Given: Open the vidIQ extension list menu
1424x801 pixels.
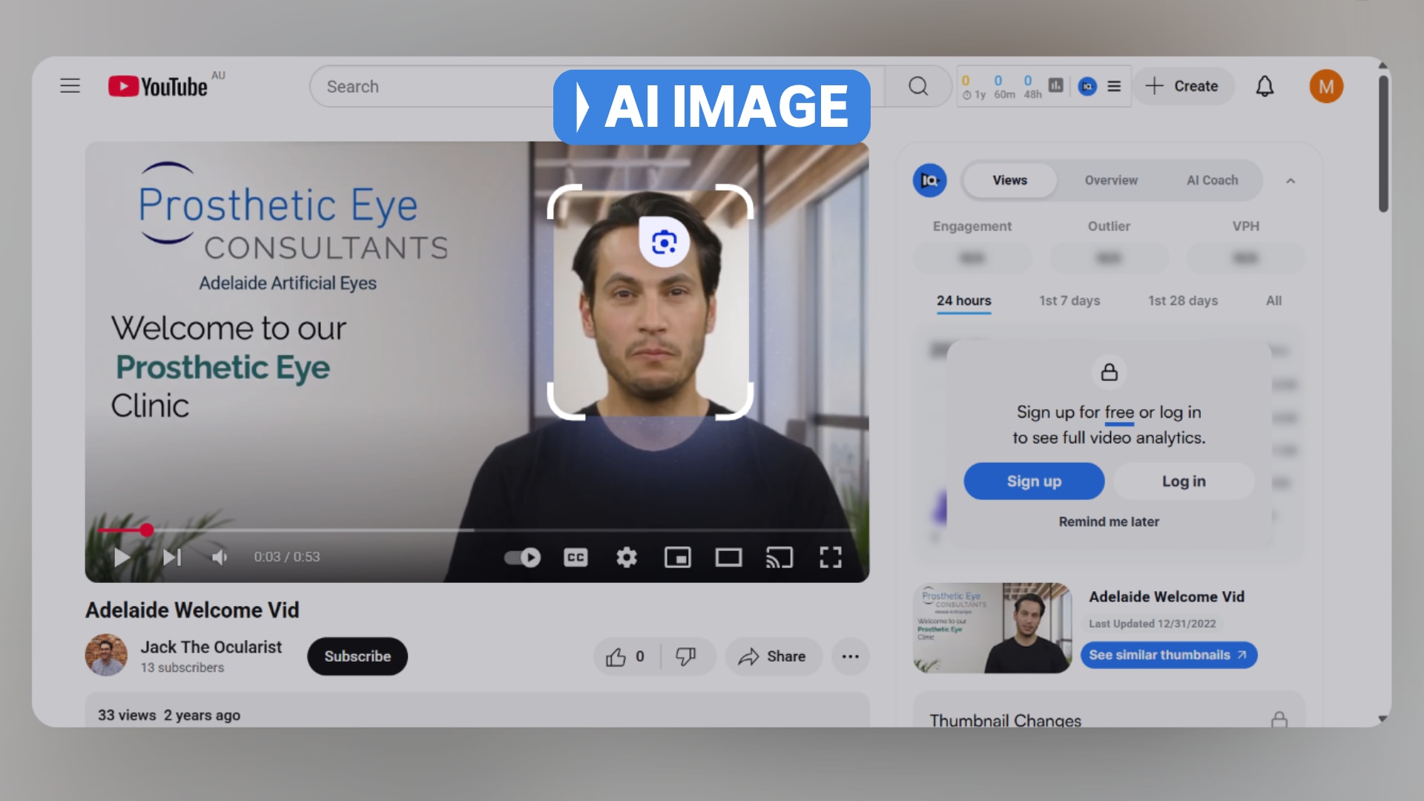Looking at the screenshot, I should click(1114, 87).
